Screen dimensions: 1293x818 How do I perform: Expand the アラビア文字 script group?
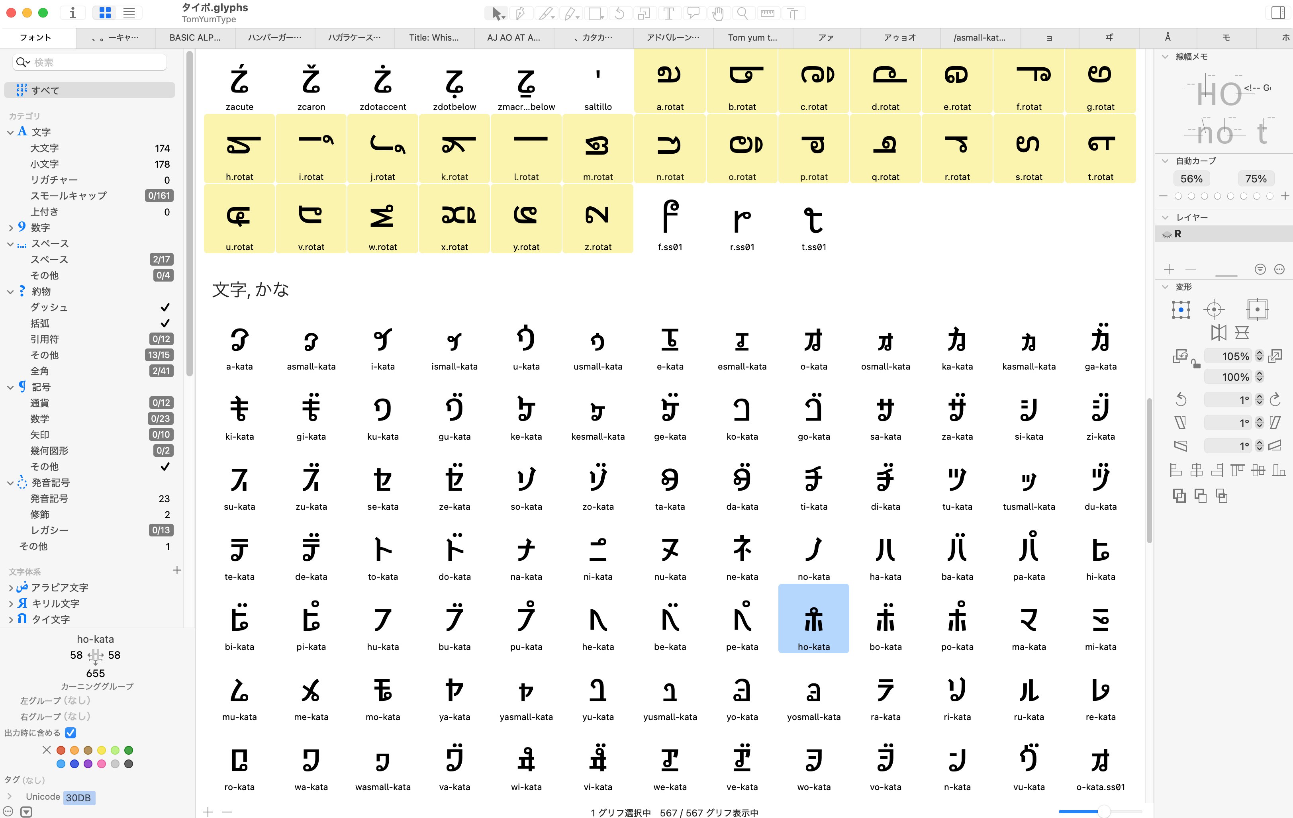(x=11, y=588)
